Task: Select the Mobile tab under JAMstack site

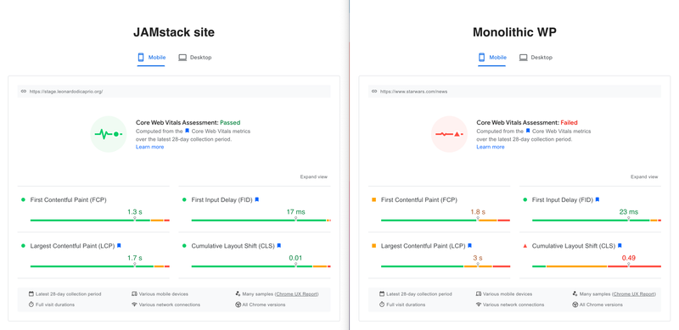Action: (151, 58)
